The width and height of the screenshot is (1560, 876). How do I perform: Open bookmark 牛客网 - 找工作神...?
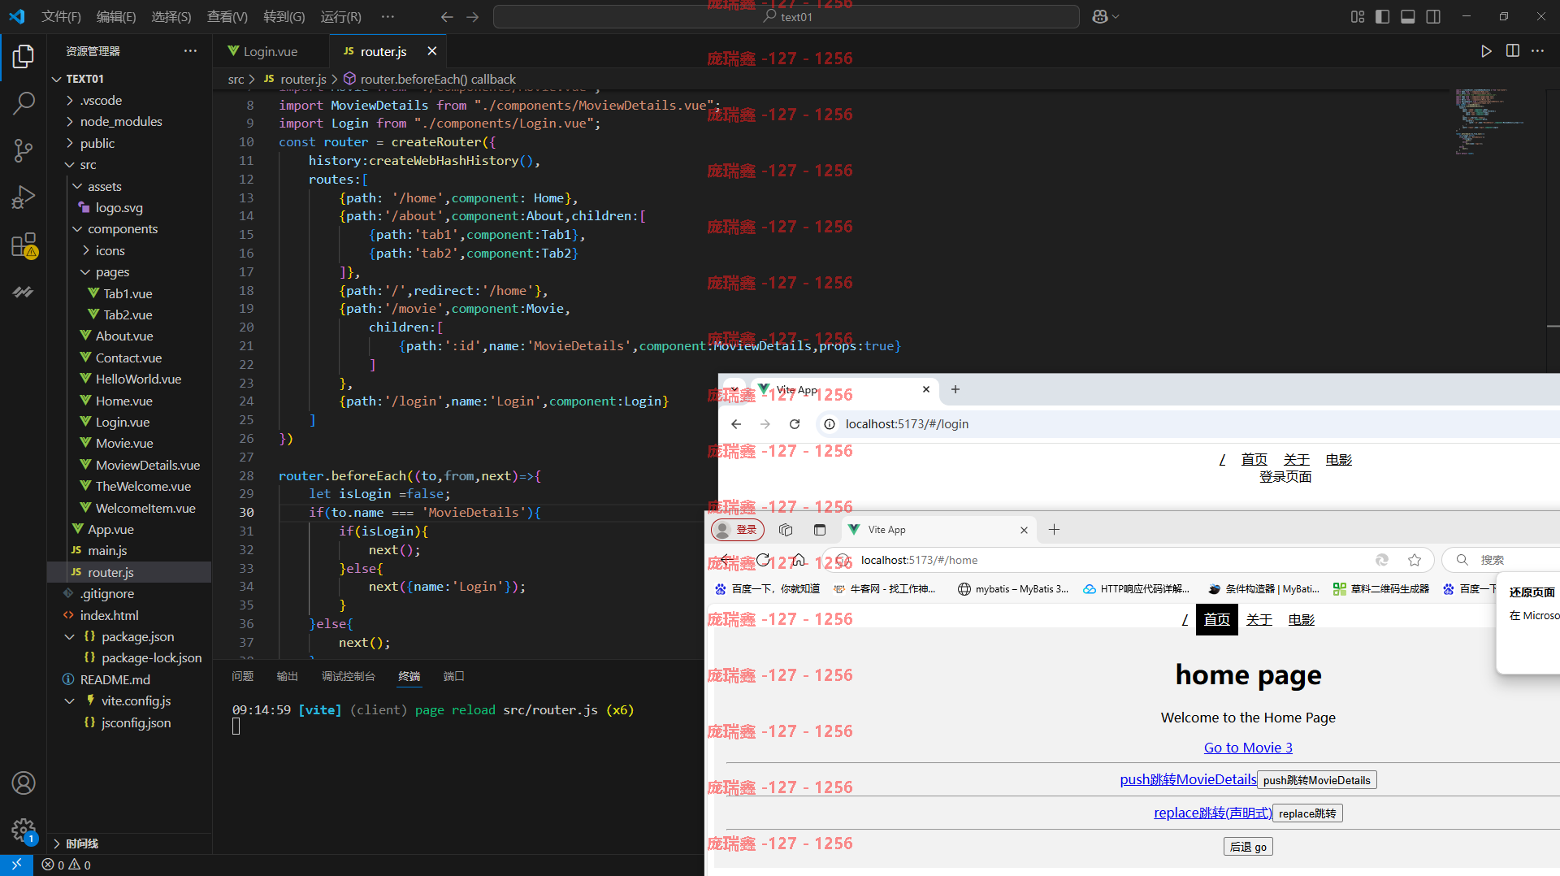tap(884, 589)
